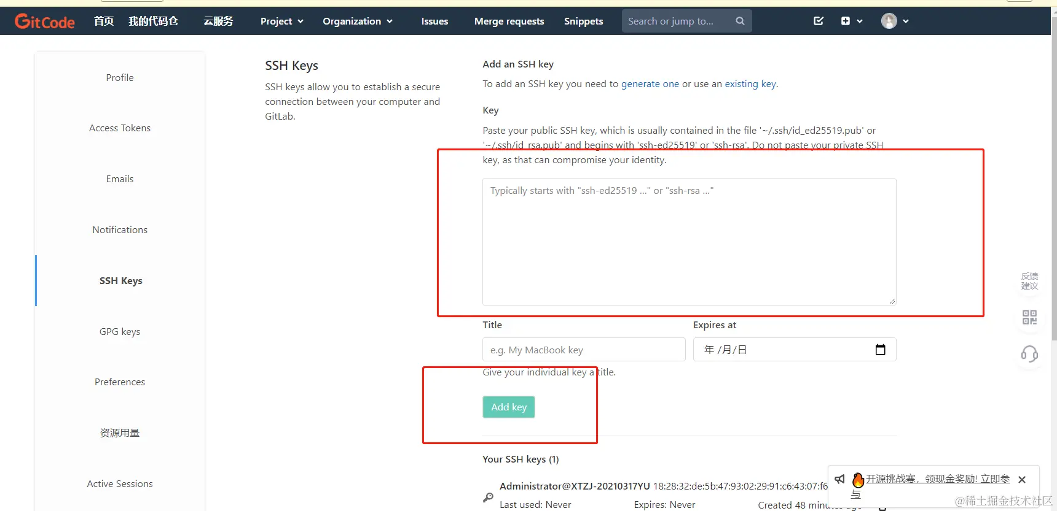Click the plus new item icon

point(846,21)
